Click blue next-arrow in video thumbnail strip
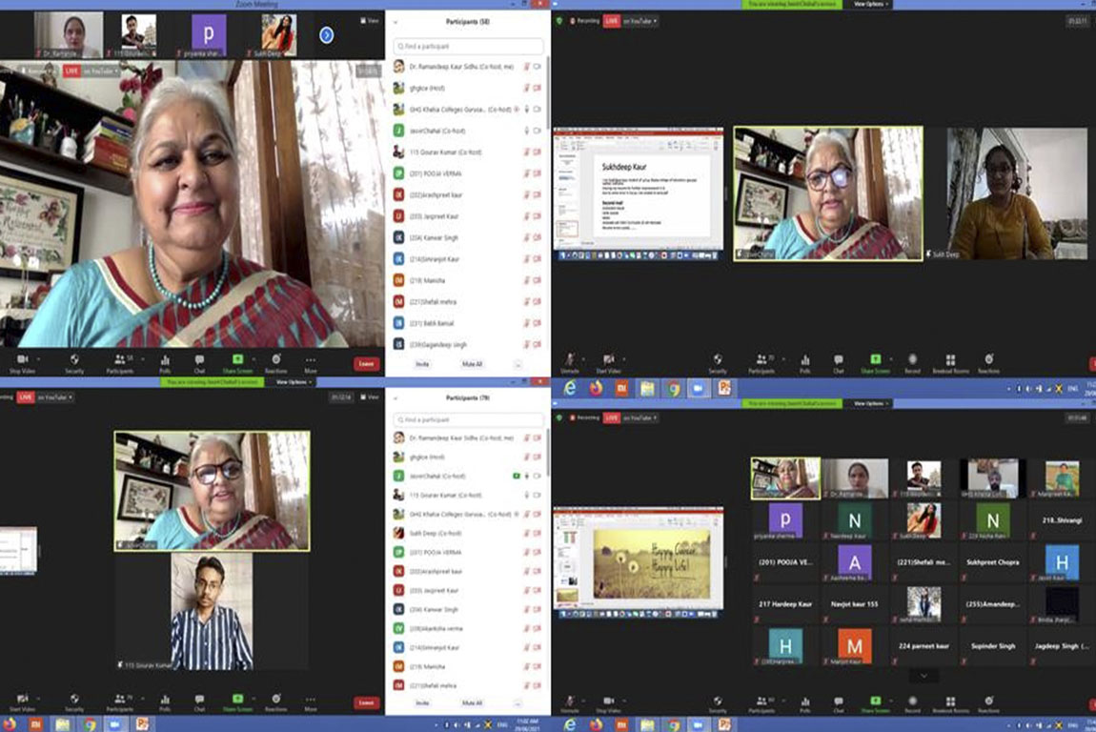 pos(326,35)
